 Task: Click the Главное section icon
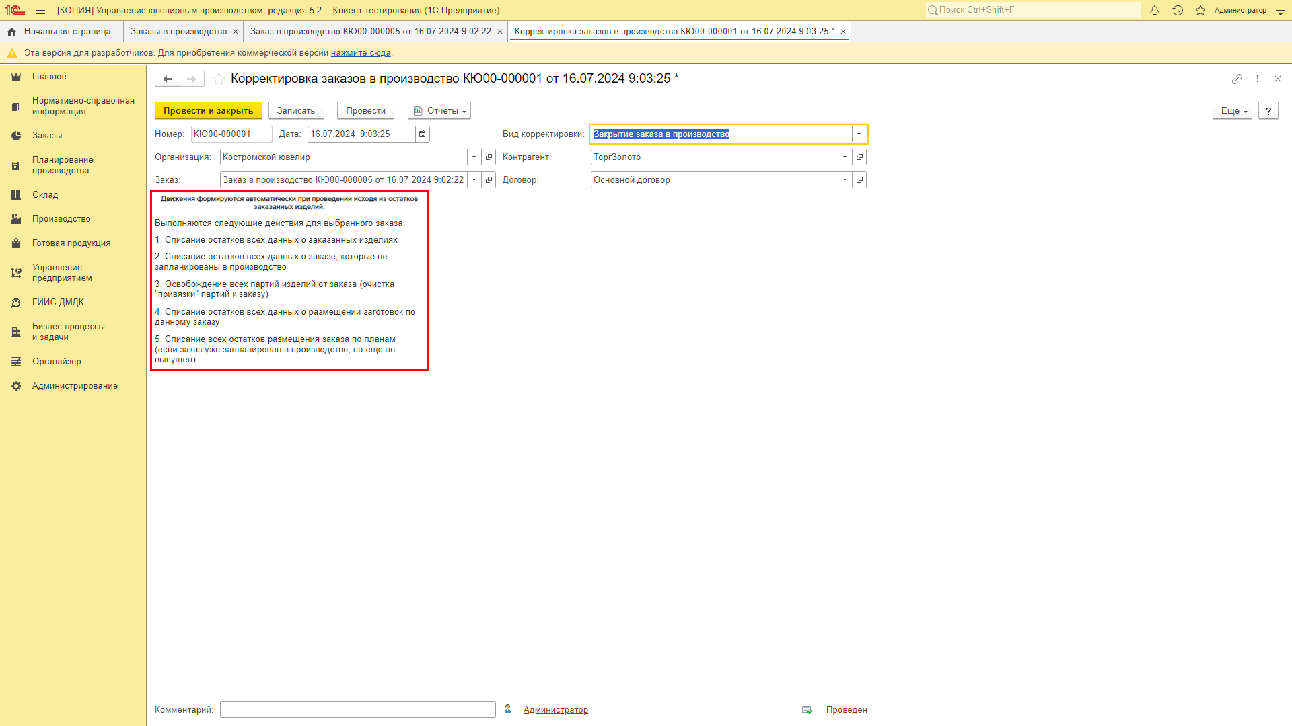pyautogui.click(x=16, y=77)
